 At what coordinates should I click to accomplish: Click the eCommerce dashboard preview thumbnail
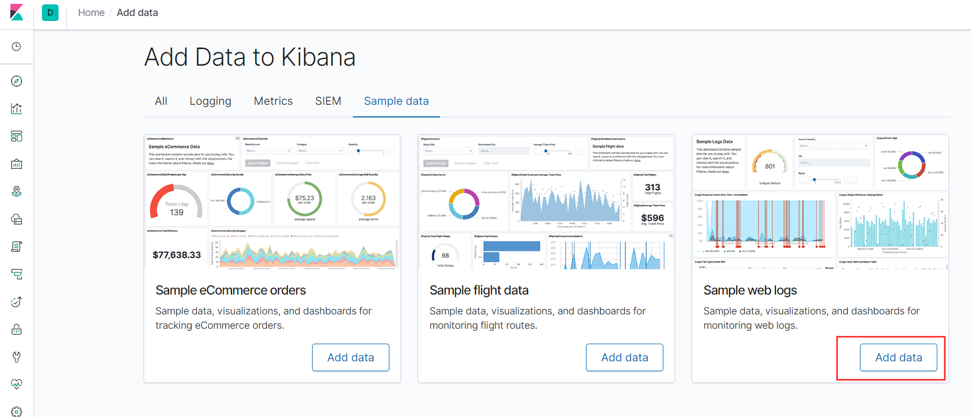272,202
